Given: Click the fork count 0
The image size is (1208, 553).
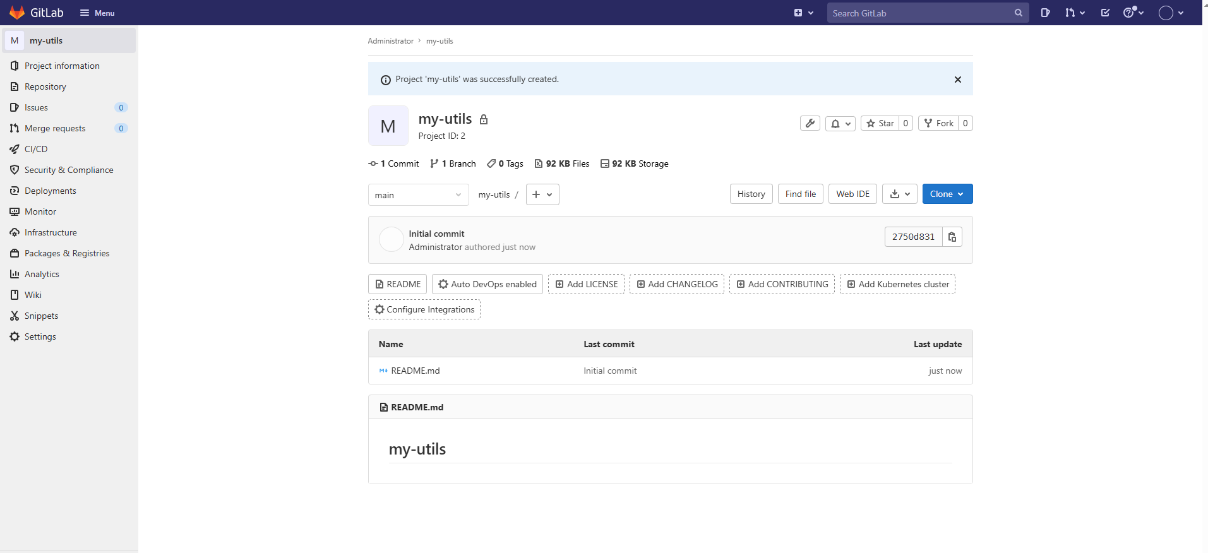Looking at the screenshot, I should pyautogui.click(x=966, y=123).
